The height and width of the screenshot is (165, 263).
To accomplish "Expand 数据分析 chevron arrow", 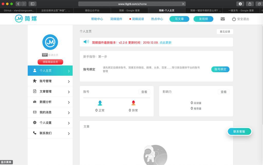I will pos(69,102).
